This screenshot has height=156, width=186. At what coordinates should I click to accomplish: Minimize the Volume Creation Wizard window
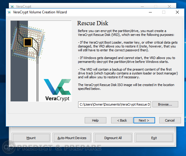[150, 12]
